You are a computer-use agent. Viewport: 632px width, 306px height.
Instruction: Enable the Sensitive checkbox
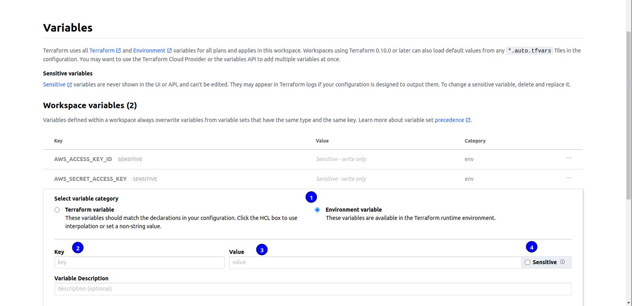(x=527, y=263)
